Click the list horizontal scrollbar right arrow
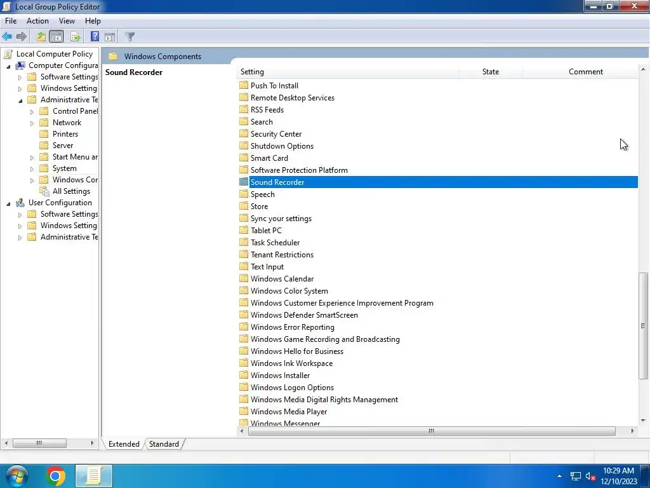650x488 pixels. [632, 431]
